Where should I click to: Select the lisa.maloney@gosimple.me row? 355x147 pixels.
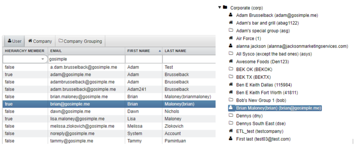tap(109, 119)
